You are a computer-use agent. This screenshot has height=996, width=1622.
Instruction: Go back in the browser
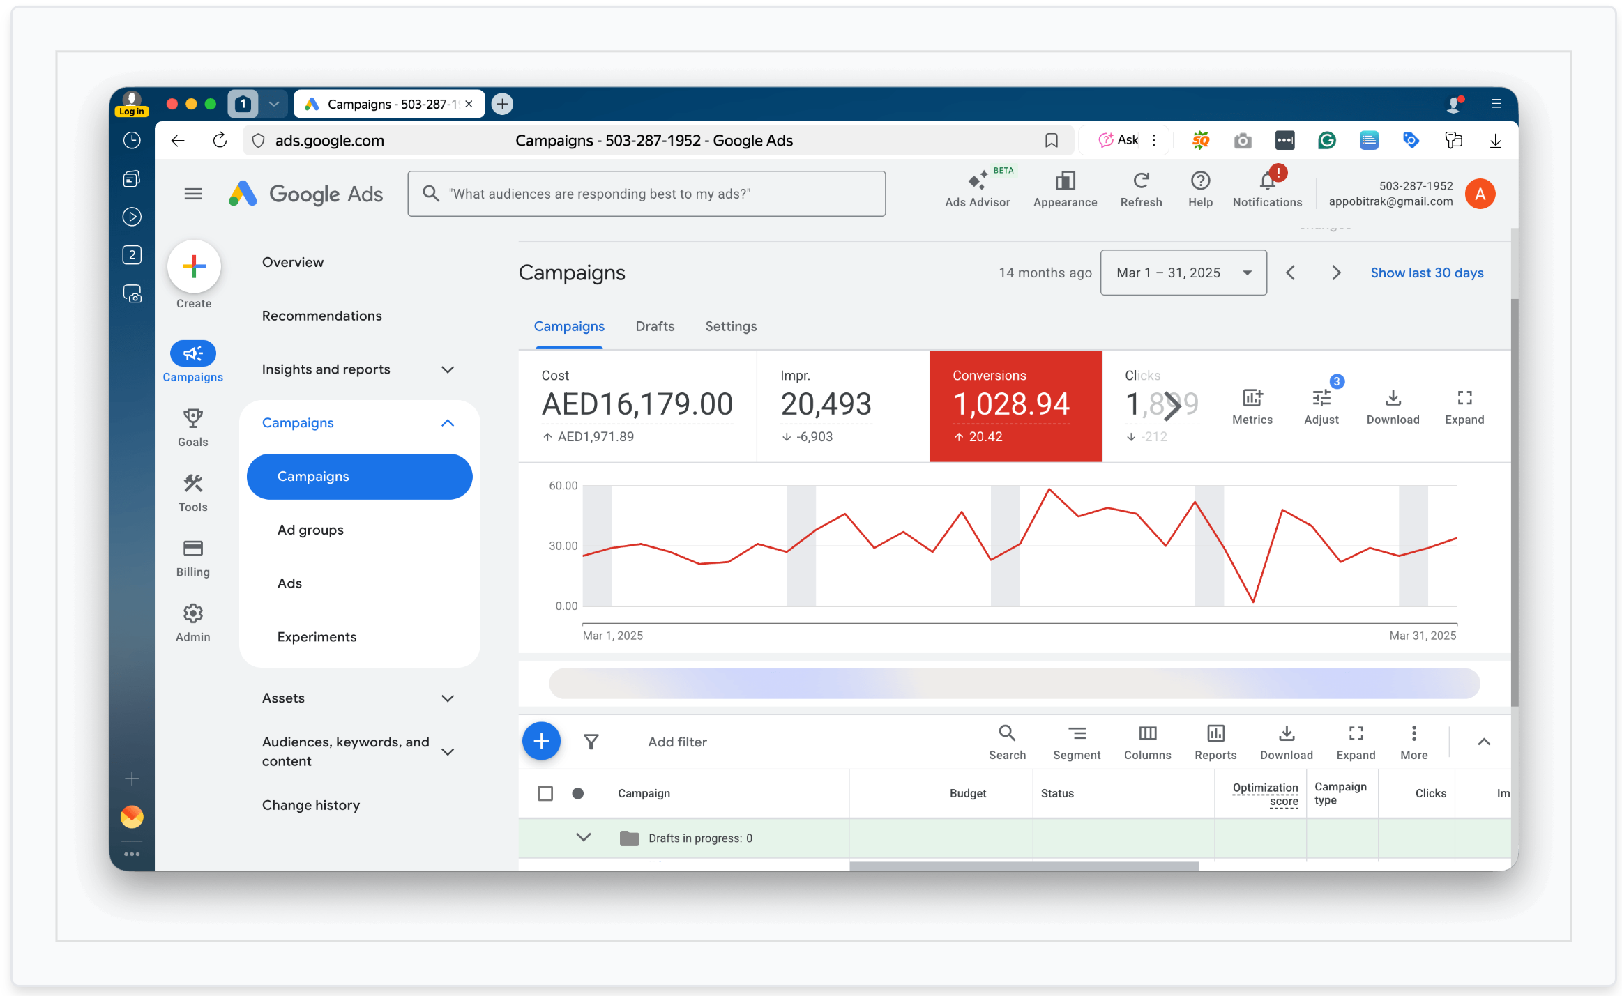point(178,141)
